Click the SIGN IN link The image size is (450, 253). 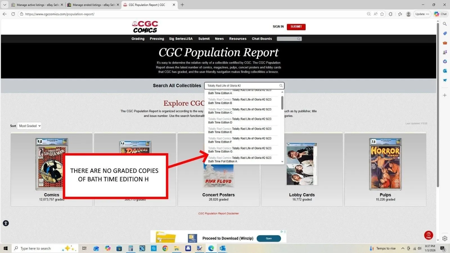pos(278,27)
